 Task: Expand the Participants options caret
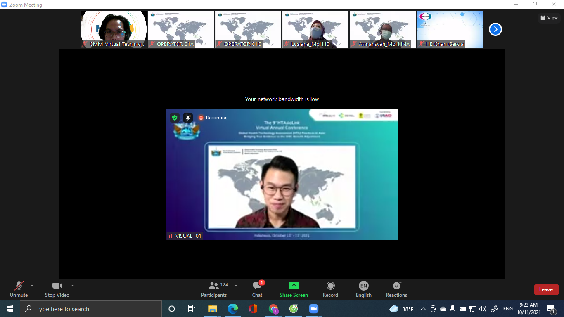[x=236, y=286]
